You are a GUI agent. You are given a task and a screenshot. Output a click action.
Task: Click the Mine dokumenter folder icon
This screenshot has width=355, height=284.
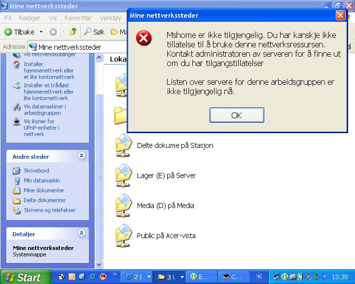pos(17,190)
